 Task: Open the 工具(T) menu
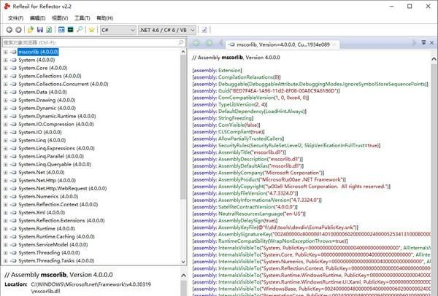click(82, 18)
